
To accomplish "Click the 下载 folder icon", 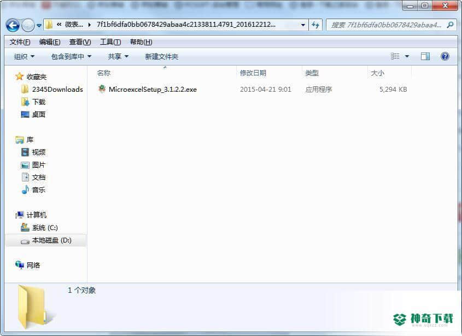I will pos(25,102).
